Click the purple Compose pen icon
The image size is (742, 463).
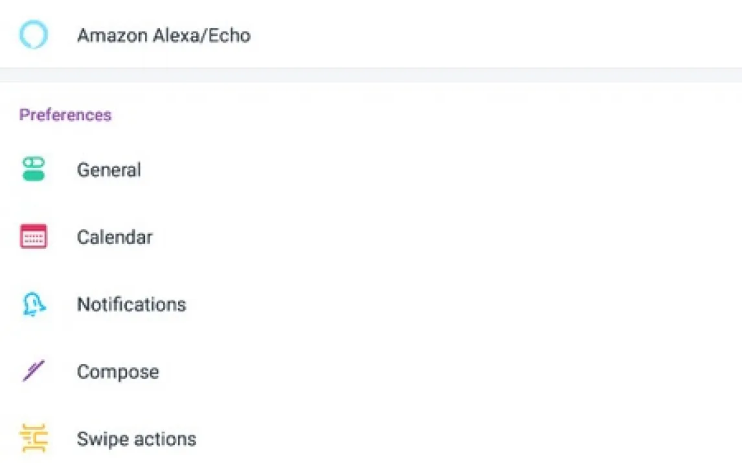(33, 371)
